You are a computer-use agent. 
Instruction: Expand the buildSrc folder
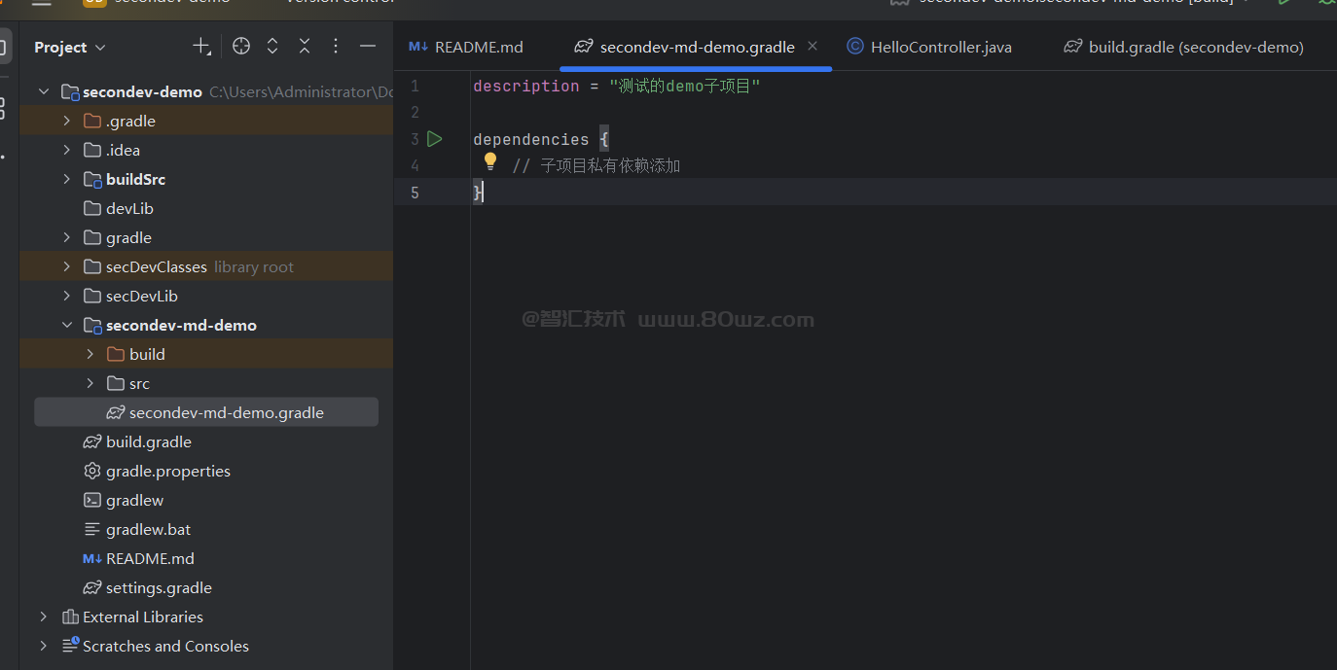67,179
